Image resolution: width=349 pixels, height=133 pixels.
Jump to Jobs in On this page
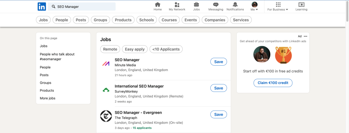click(44, 46)
